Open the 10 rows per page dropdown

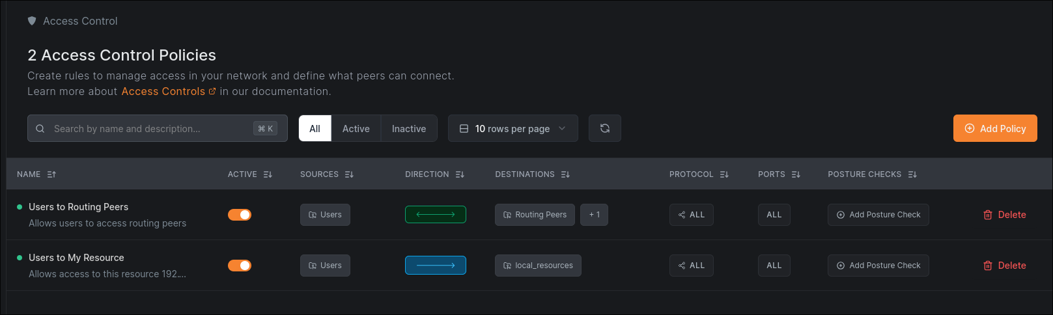[x=512, y=128]
